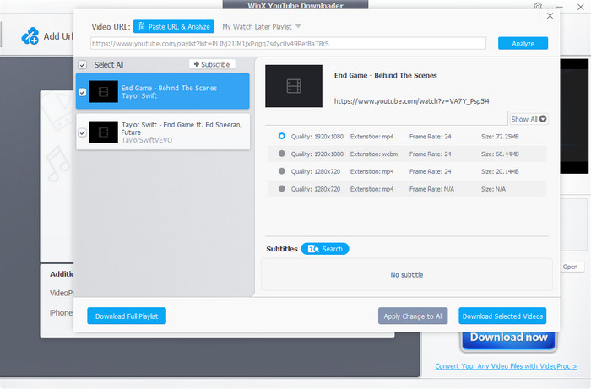The height and width of the screenshot is (389, 591).
Task: Select 1280x720 mp4 20.14MB quality option
Action: tap(281, 171)
